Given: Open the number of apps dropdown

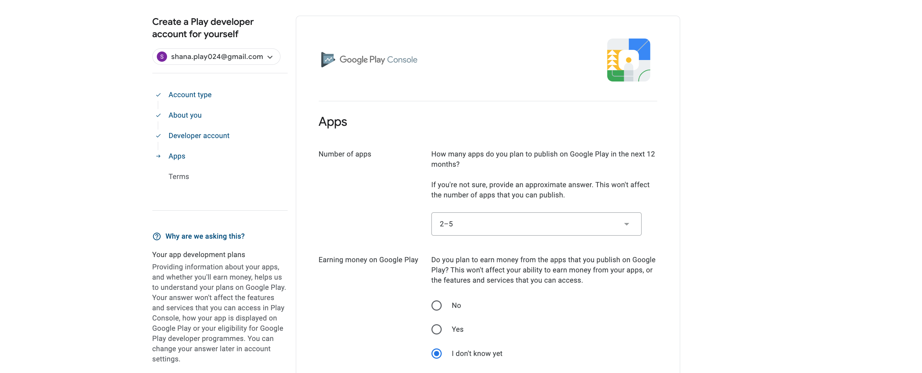Looking at the screenshot, I should [x=535, y=224].
